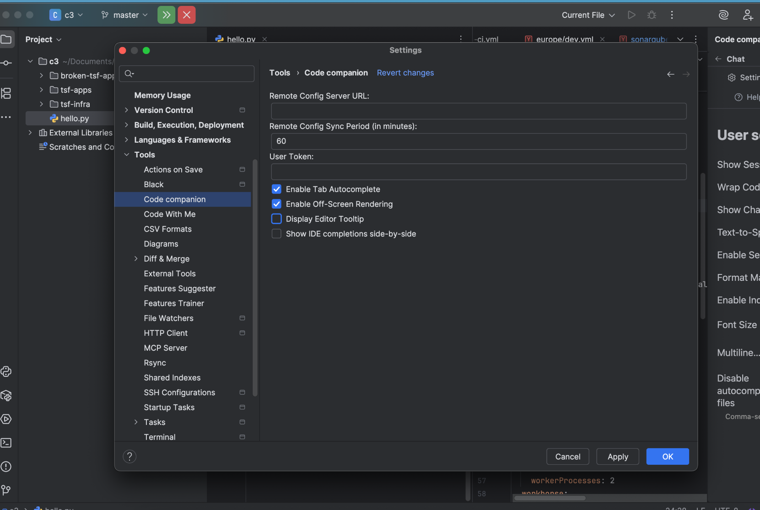Image resolution: width=760 pixels, height=510 pixels.
Task: Open the Python Console icon
Action: 6,371
